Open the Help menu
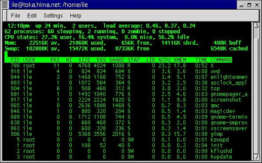This screenshot has width=262, height=163. (75, 16)
